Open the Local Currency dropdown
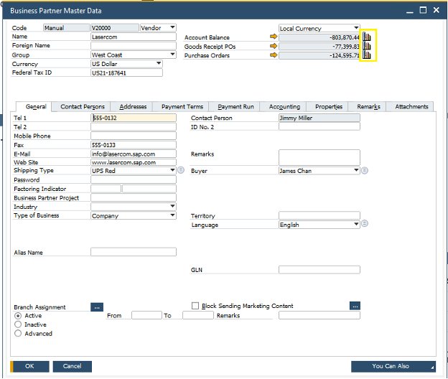 point(356,29)
